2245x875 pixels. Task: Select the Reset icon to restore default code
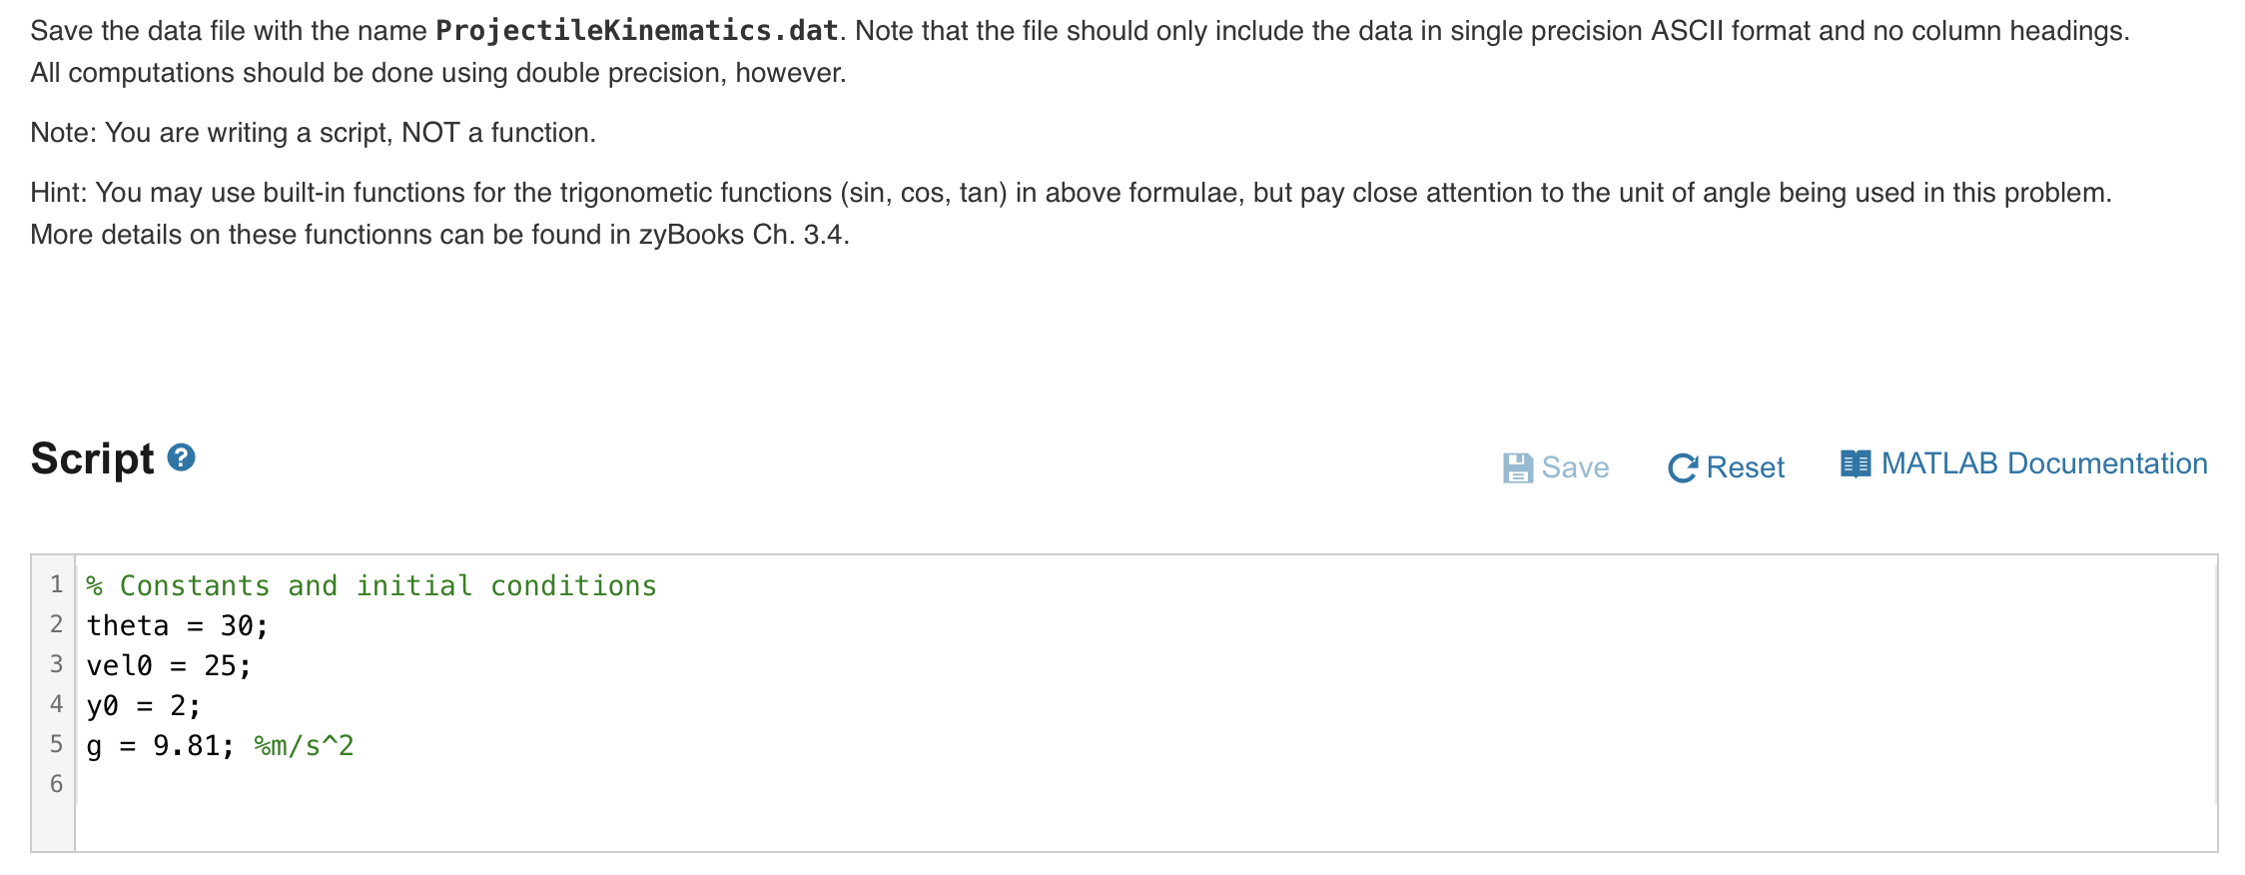click(1682, 466)
